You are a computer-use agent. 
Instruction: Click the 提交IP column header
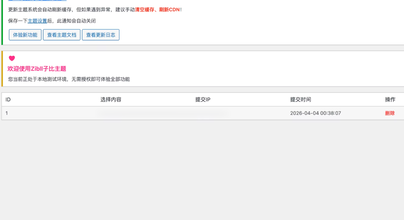[x=202, y=100]
